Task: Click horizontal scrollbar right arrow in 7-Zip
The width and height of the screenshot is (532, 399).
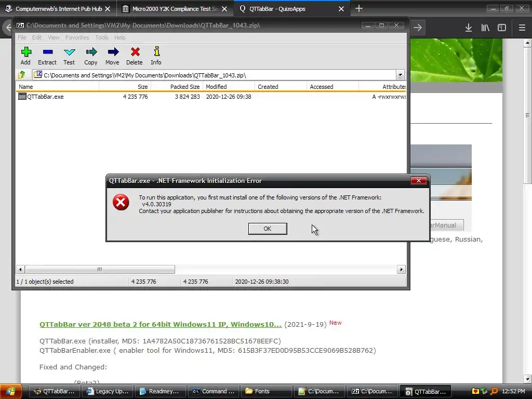Action: click(x=401, y=270)
